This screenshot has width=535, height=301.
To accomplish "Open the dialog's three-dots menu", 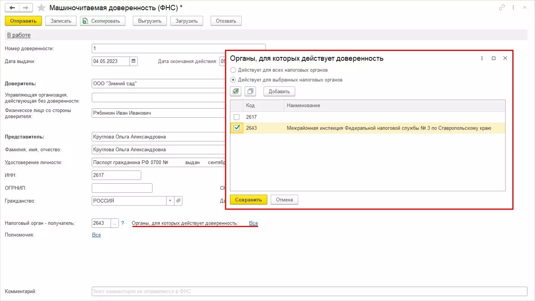I will [x=482, y=58].
